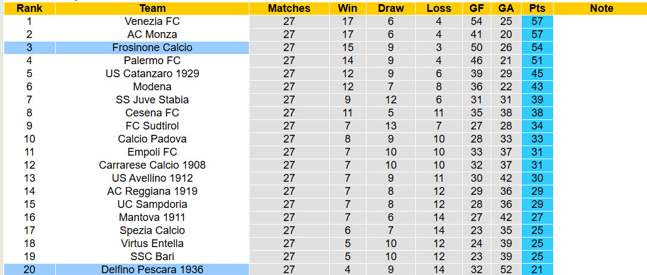Open the Venezia FC team link
Screen dimensions: 647x275
[152, 21]
